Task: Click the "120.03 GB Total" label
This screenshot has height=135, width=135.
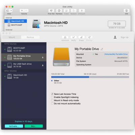Action: [x=58, y=74]
